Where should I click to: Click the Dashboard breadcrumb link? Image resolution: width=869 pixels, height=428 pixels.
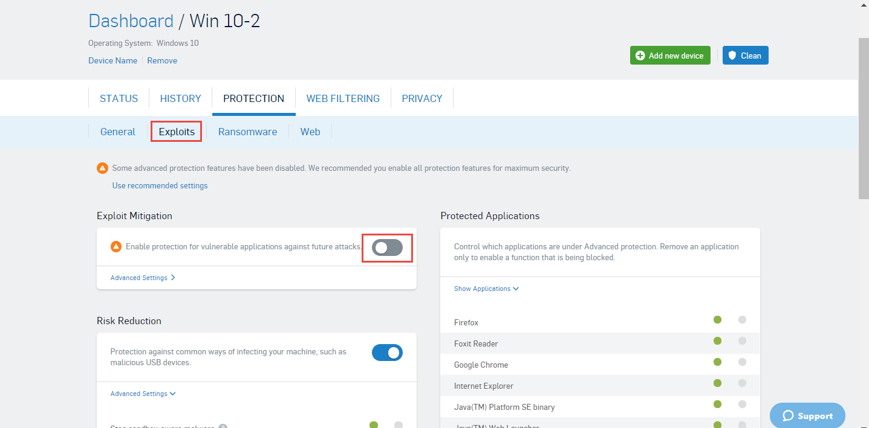tap(131, 21)
